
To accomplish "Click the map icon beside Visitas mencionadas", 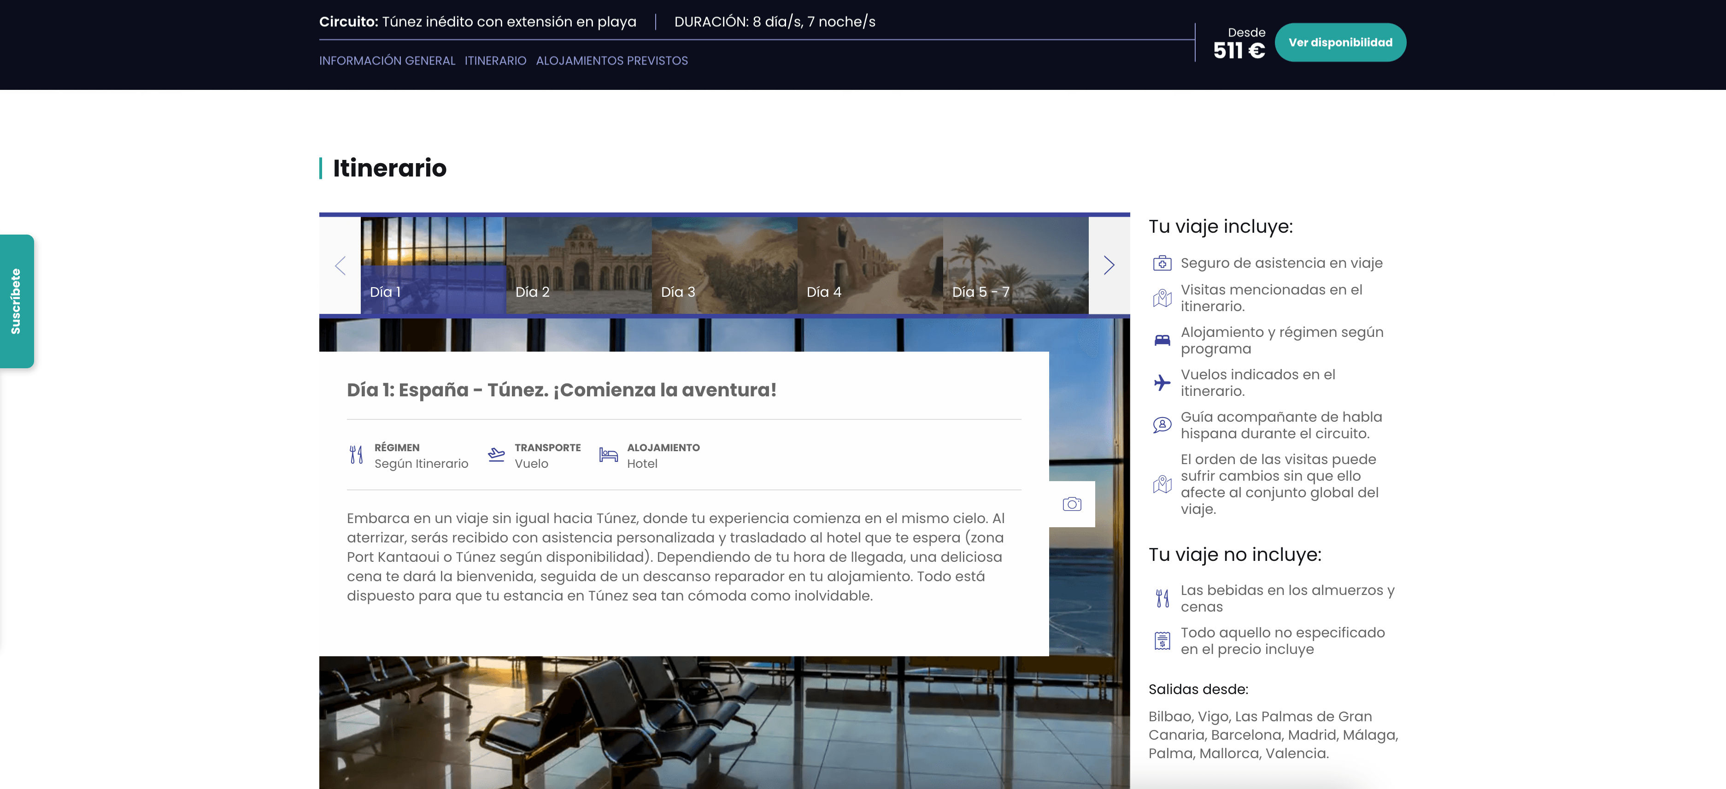I will coord(1162,298).
